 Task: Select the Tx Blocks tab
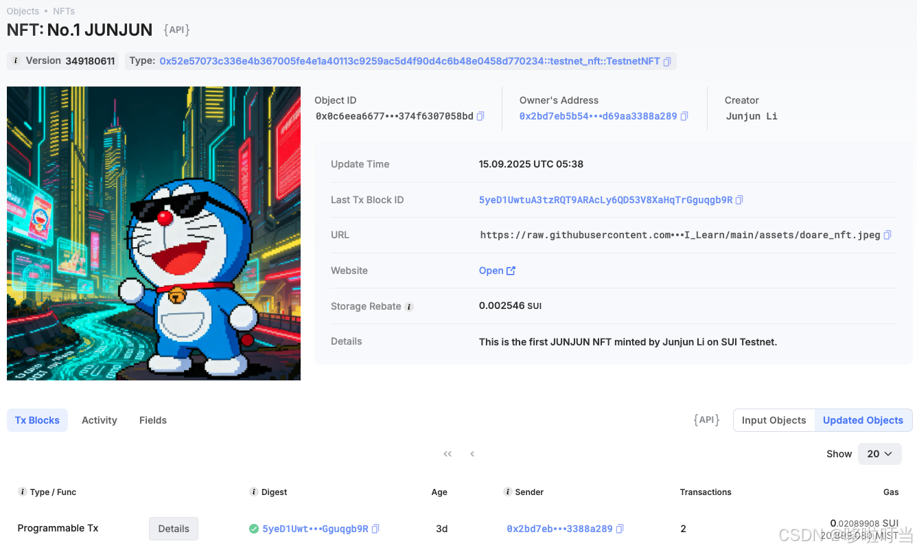tap(37, 420)
